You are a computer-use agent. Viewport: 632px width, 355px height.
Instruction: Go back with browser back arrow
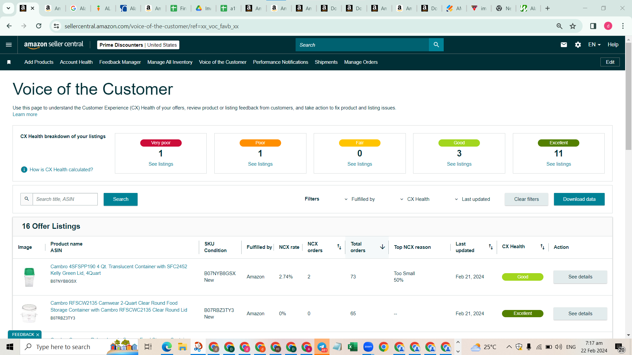click(9, 26)
